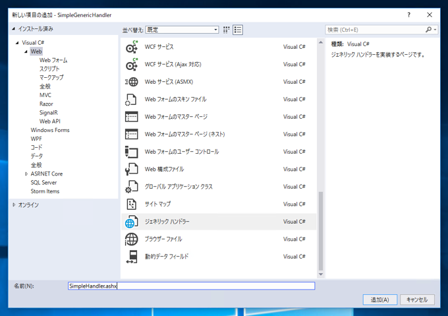The image size is (448, 316).
Task: Select スクリプト category in the tree
Action: 49,69
